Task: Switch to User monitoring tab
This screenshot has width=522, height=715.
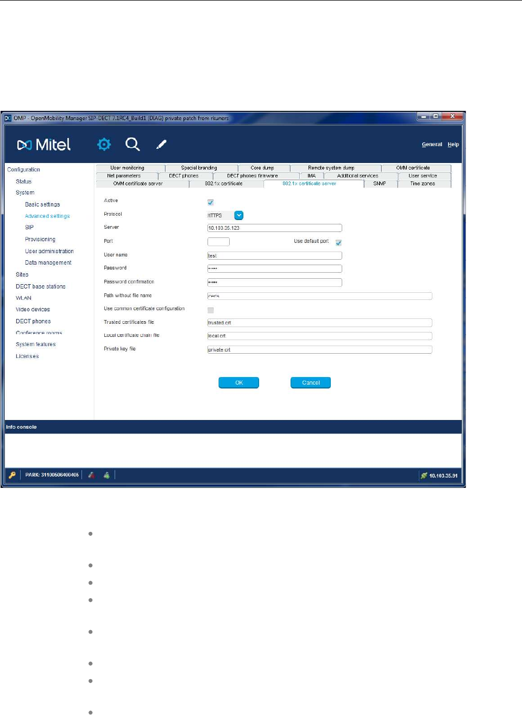Action: pyautogui.click(x=130, y=168)
